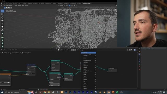Open the Physics properties tab icon

(139, 59)
